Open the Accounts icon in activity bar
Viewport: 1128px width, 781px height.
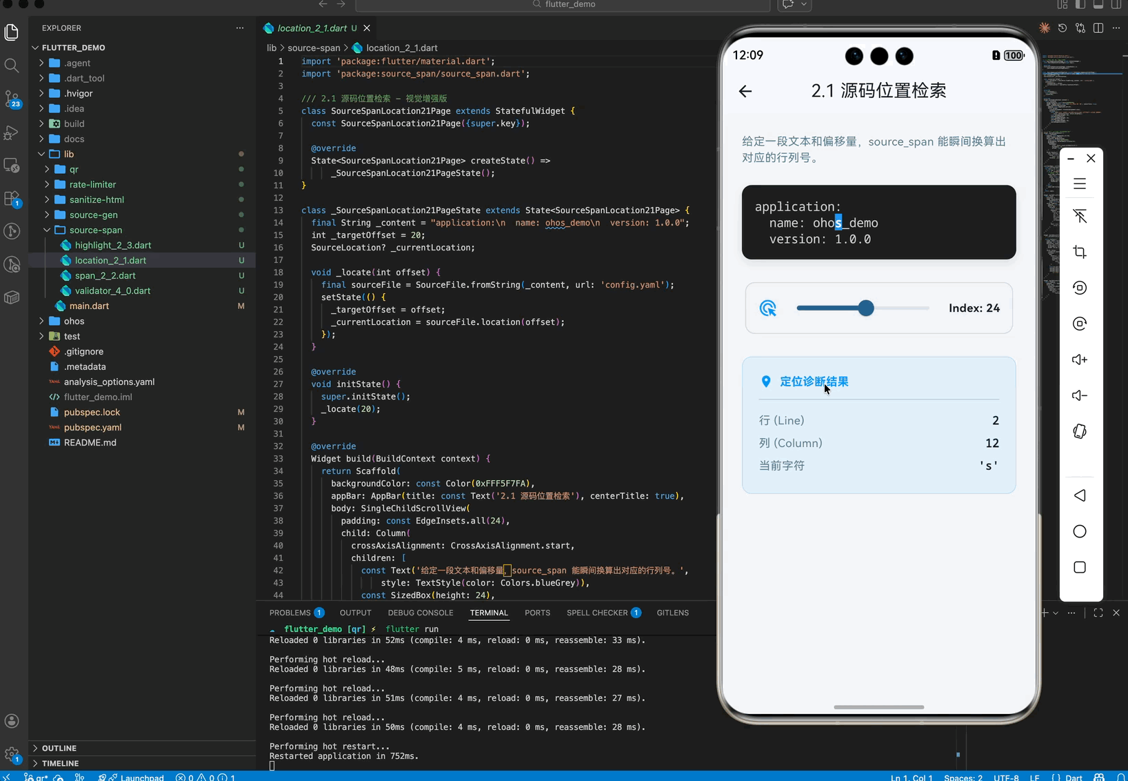[12, 721]
